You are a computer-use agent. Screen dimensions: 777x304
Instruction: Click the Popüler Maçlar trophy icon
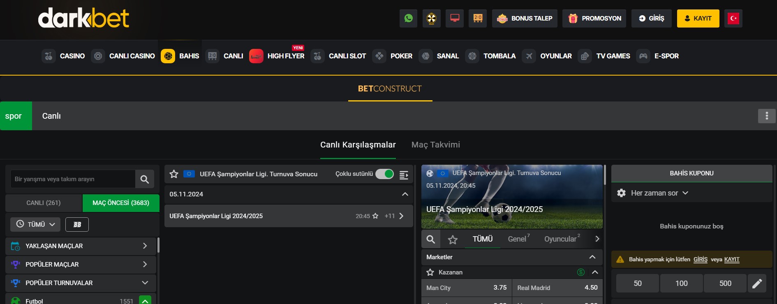tap(16, 265)
